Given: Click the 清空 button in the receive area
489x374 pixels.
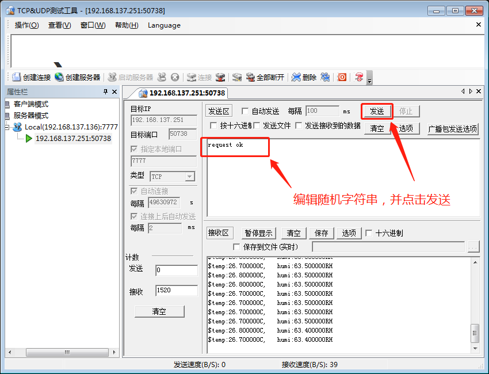Looking at the screenshot, I should 293,233.
